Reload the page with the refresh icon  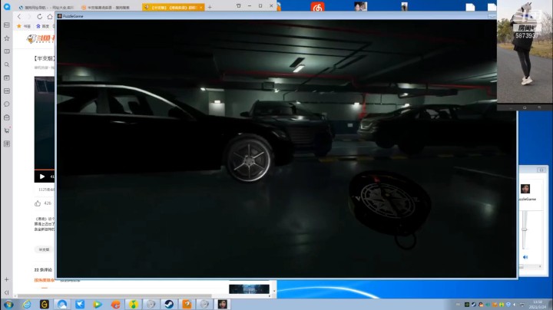coord(39,17)
